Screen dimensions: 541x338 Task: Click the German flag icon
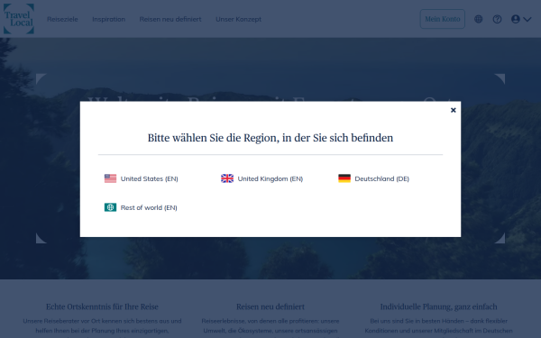point(344,178)
